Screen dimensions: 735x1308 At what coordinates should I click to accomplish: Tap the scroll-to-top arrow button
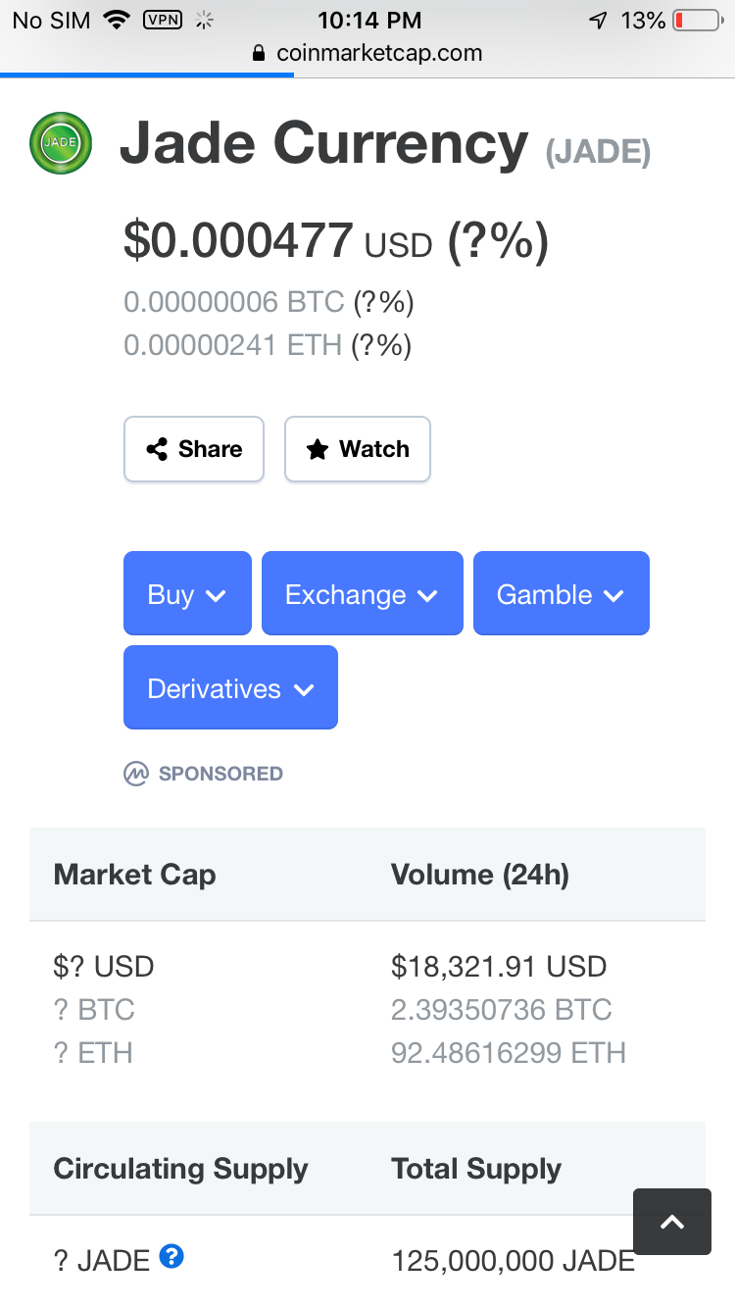pos(672,1222)
